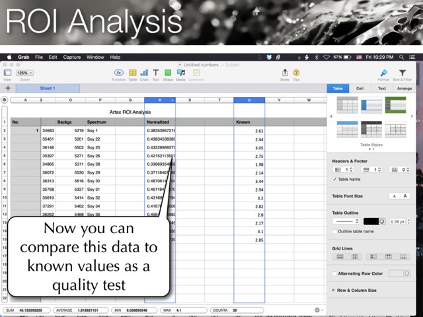The image size is (423, 317).
Task: Open the Sort & Filter panel
Action: pos(402,73)
